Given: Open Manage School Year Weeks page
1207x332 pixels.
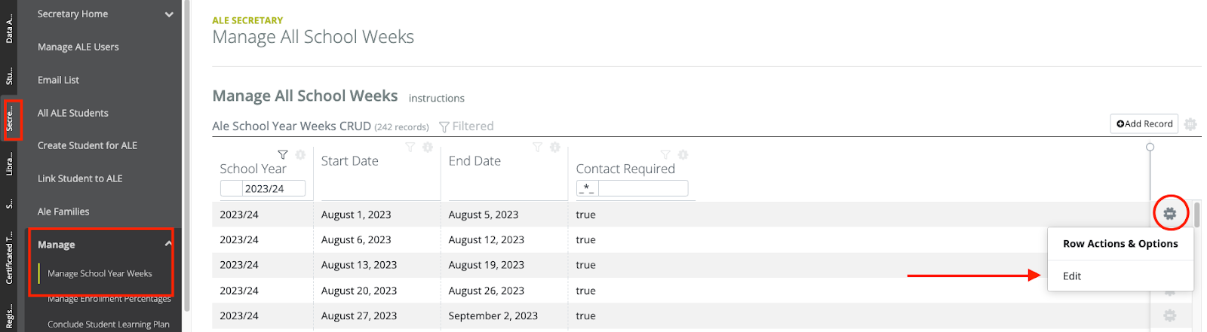Looking at the screenshot, I should click(x=100, y=273).
